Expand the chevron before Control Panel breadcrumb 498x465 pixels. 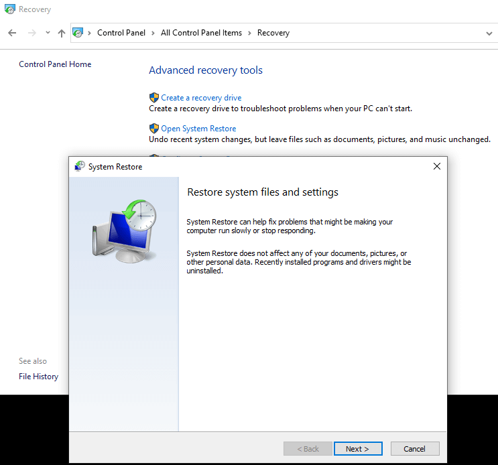(90, 33)
